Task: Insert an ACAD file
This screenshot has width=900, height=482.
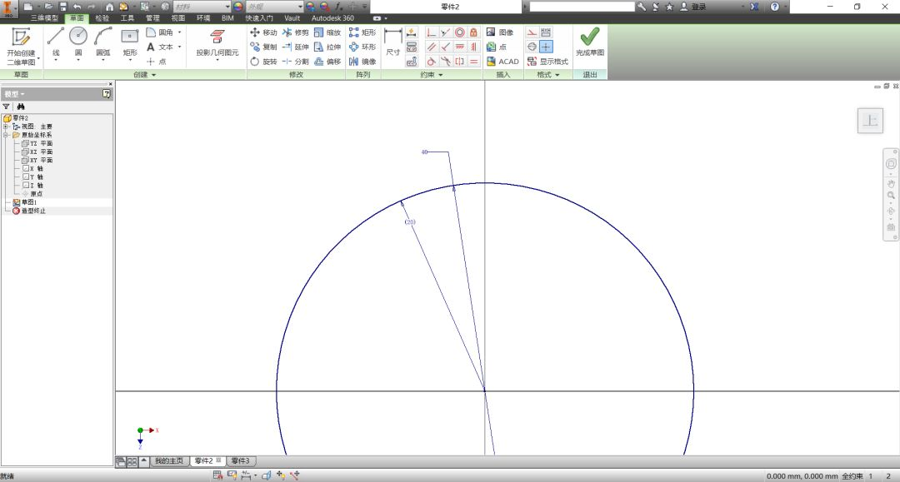Action: [502, 62]
